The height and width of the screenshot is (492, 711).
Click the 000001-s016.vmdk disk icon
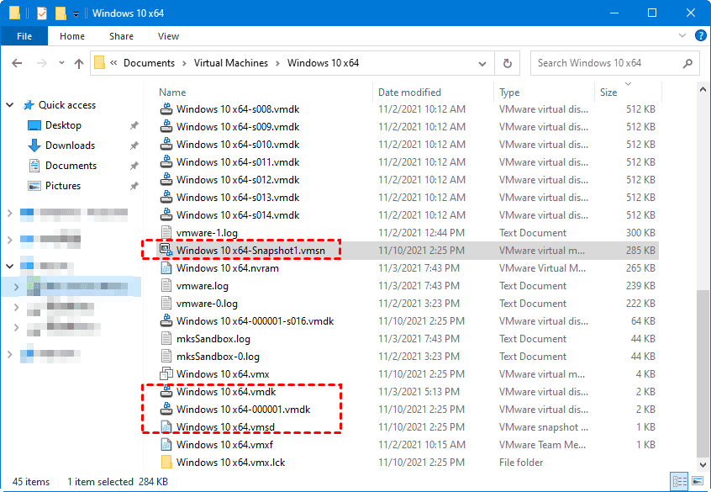(x=166, y=321)
